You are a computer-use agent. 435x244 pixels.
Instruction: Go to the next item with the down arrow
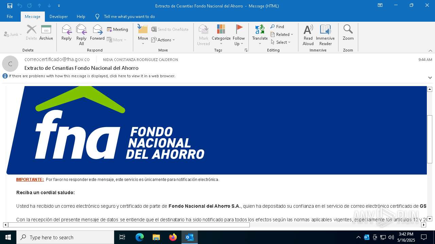(x=49, y=6)
